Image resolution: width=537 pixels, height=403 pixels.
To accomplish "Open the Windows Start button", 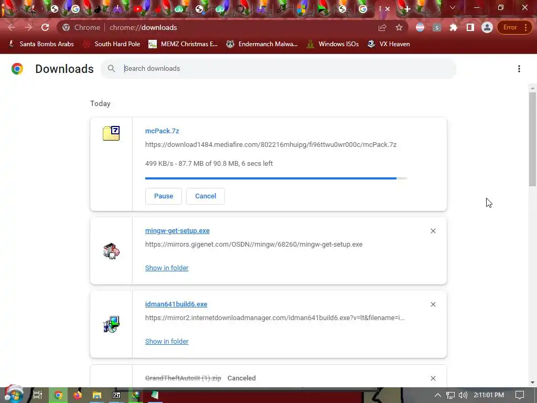I will click(14, 395).
